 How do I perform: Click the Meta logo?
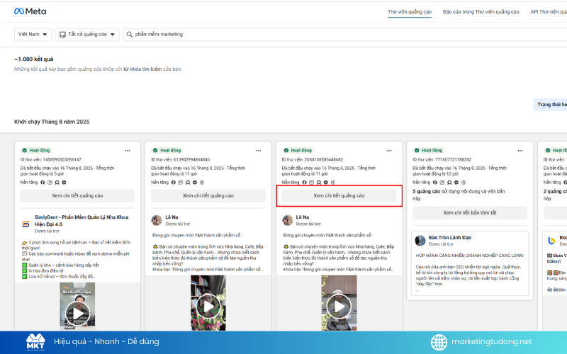coord(30,11)
